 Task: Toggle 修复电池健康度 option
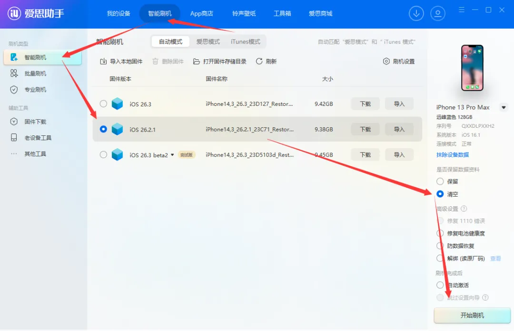click(440, 233)
